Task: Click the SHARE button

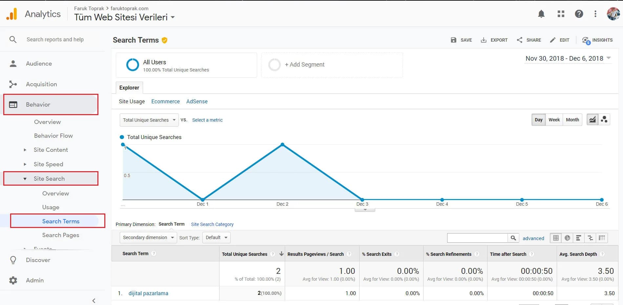Action: [x=529, y=40]
